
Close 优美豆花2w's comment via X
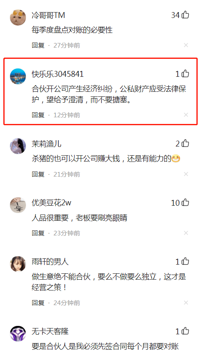point(186,233)
